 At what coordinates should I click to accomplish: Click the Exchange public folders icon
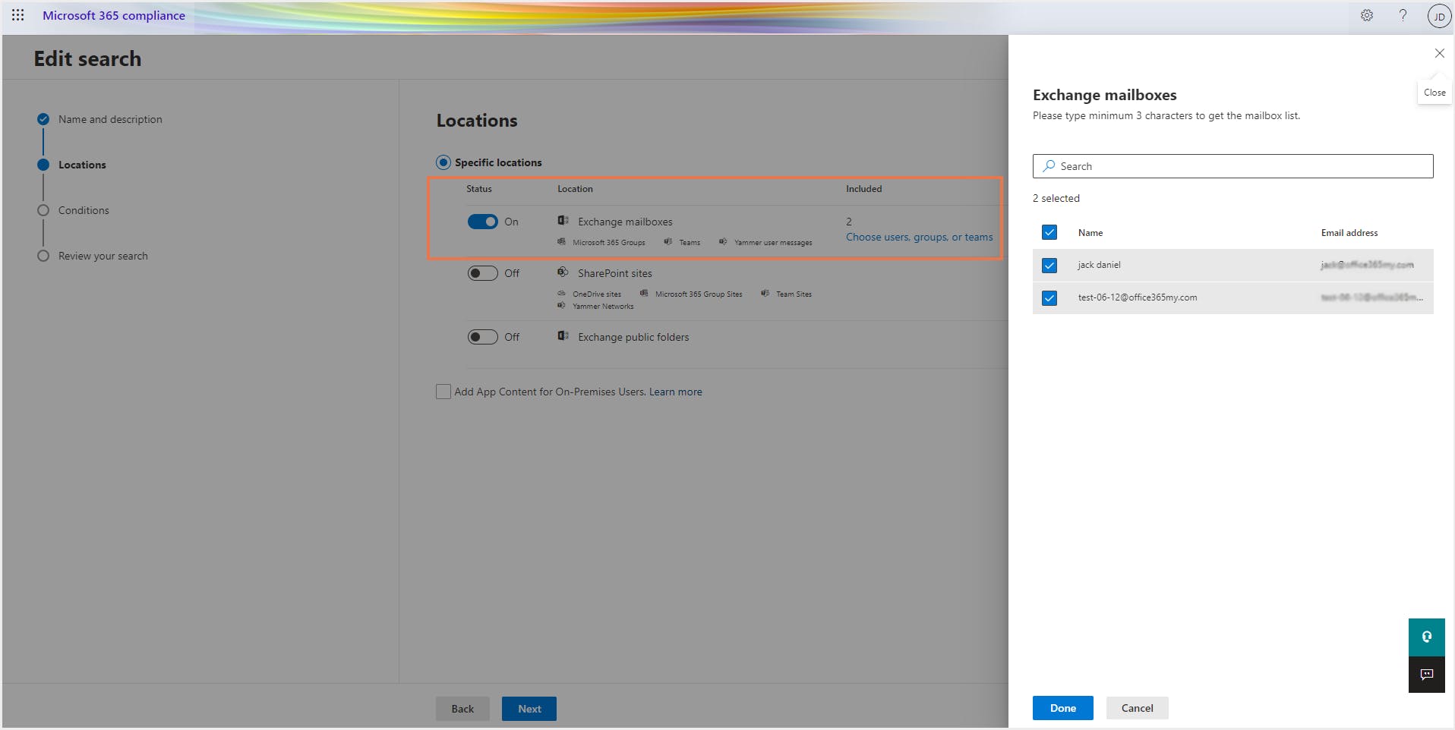pyautogui.click(x=563, y=336)
